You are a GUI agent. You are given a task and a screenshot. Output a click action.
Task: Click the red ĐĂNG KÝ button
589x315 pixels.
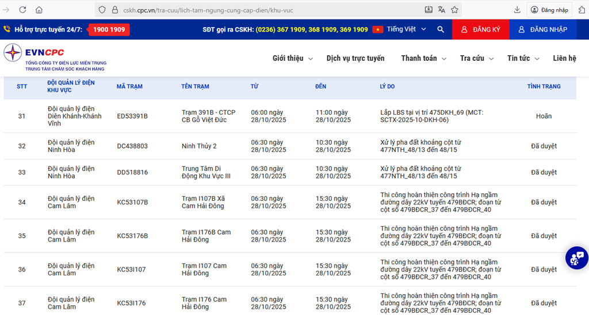[480, 29]
